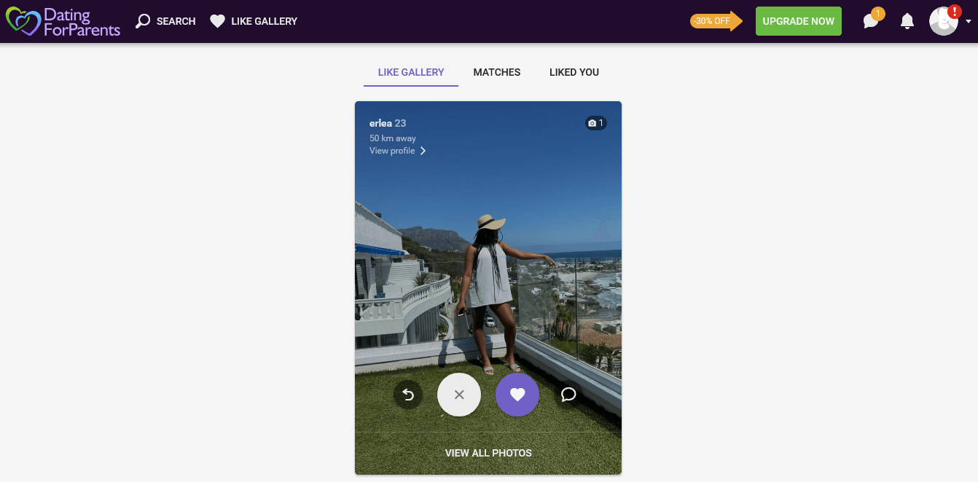This screenshot has width=978, height=482.
Task: Click the profile avatar with red alert
Action: click(x=944, y=21)
